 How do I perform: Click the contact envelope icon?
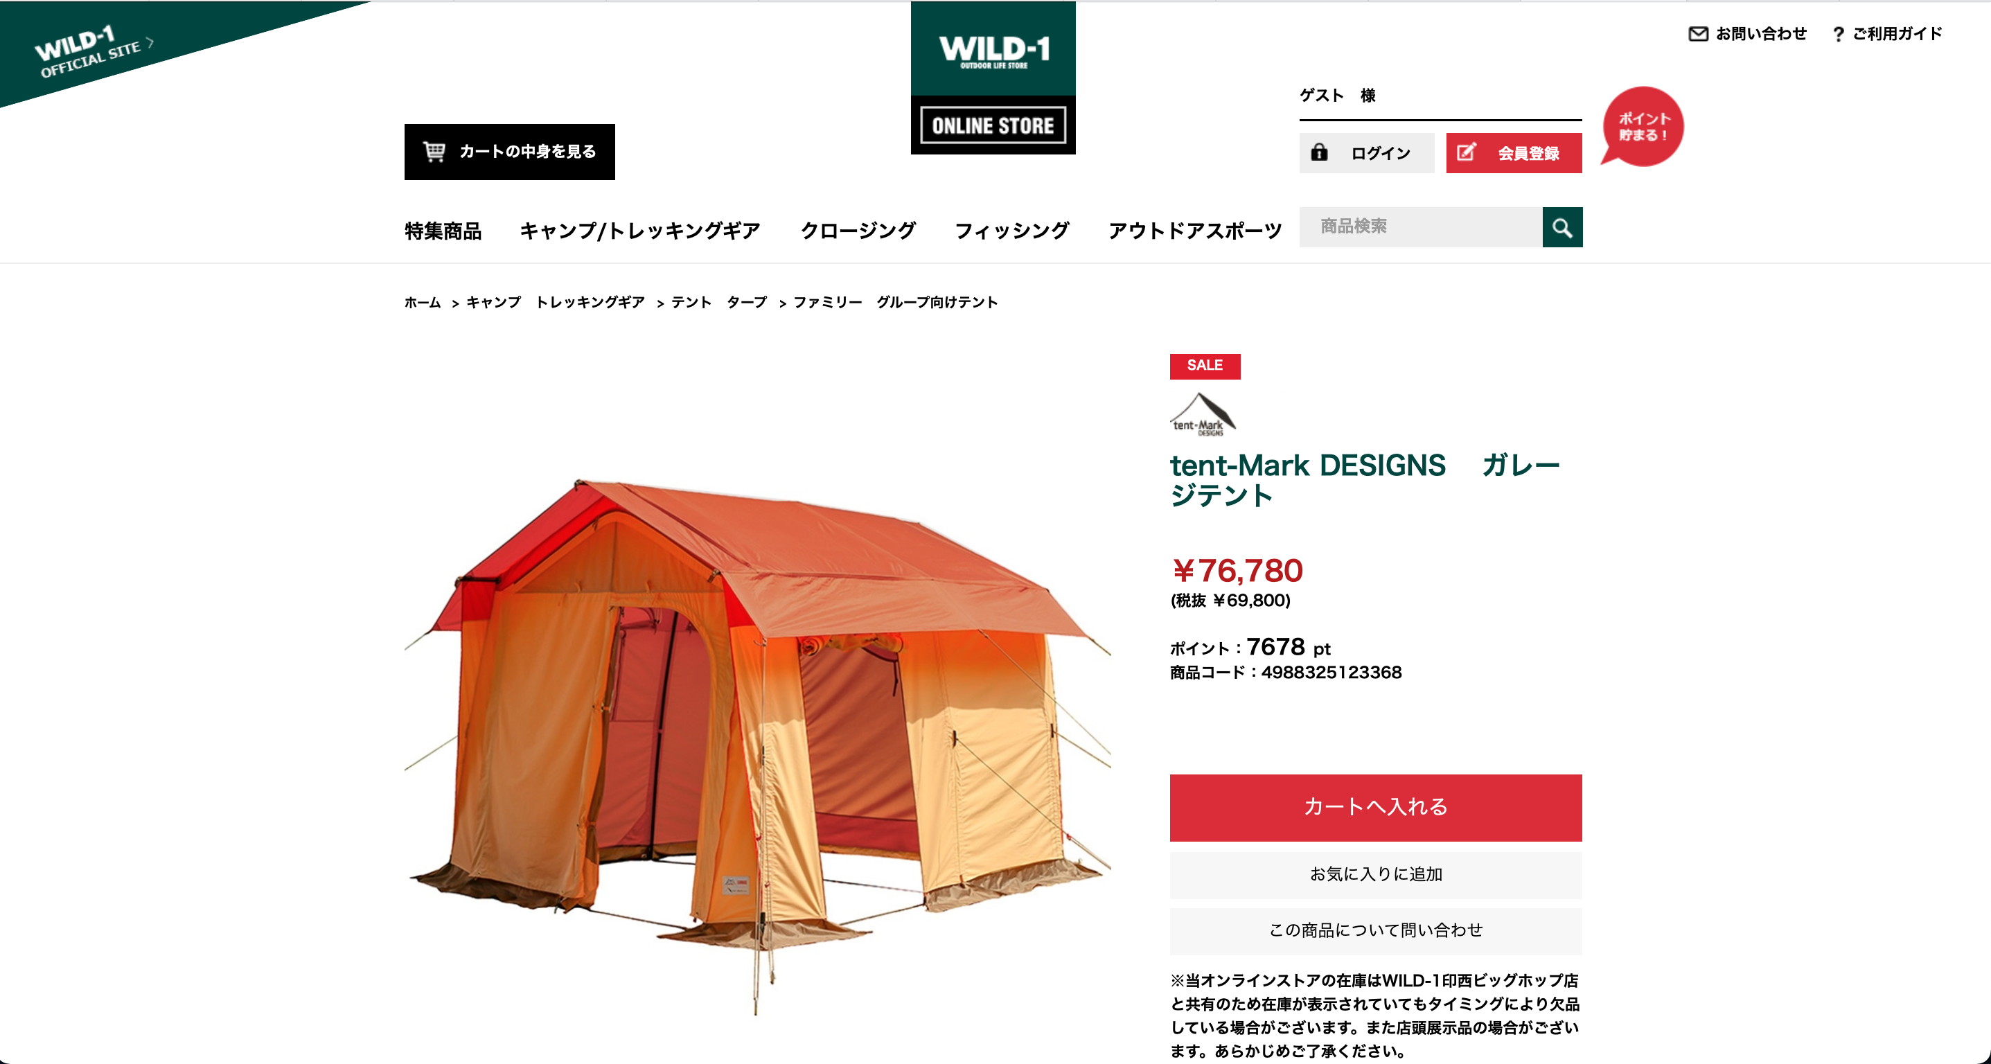click(x=1698, y=34)
